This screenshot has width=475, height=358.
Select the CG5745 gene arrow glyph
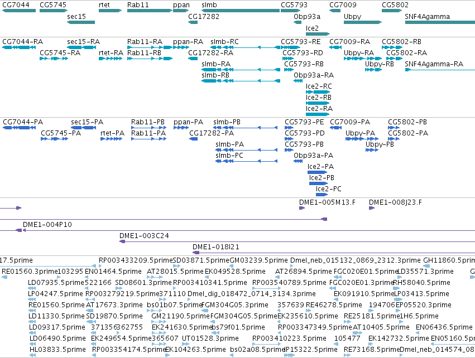(x=54, y=11)
